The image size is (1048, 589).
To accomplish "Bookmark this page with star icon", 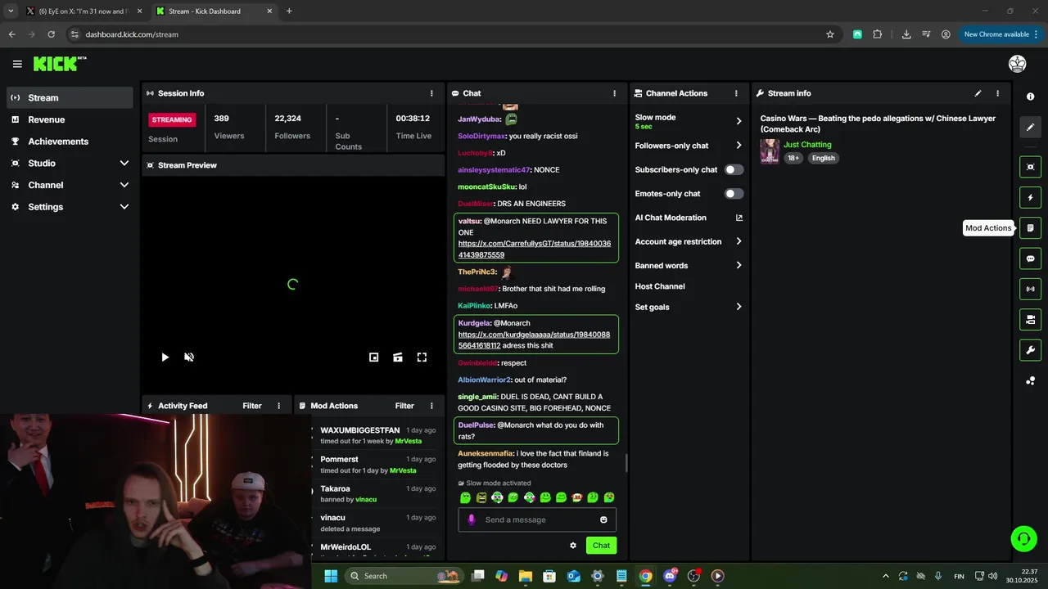I will coord(829,34).
